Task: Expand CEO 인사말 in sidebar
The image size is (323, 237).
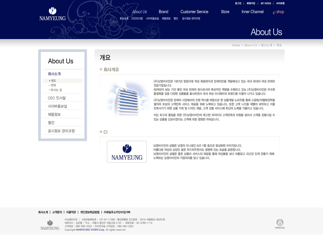Action: 57,98
